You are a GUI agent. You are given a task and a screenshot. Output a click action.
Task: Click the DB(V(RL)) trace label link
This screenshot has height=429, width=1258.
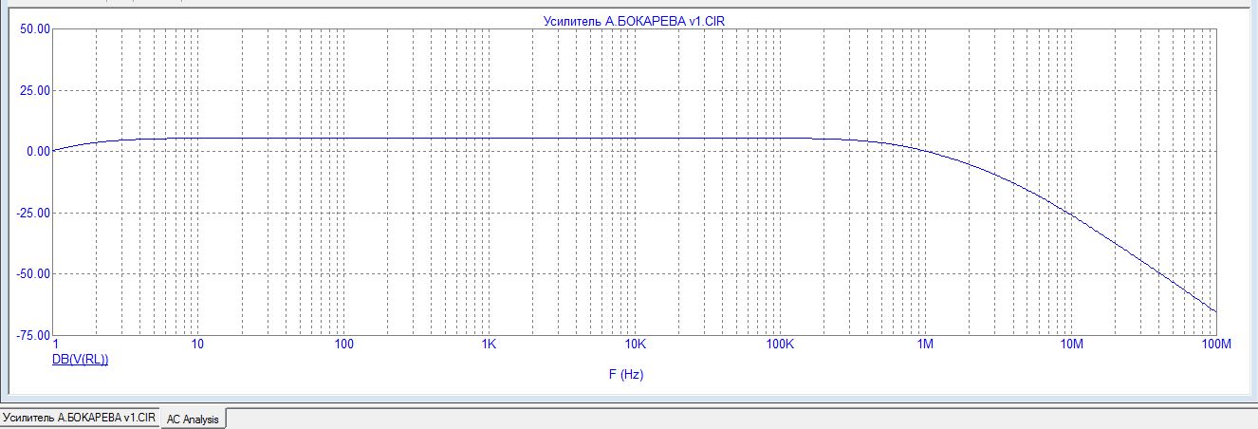[80, 360]
